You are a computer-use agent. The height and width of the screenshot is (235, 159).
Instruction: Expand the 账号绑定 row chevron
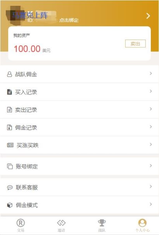click(151, 165)
